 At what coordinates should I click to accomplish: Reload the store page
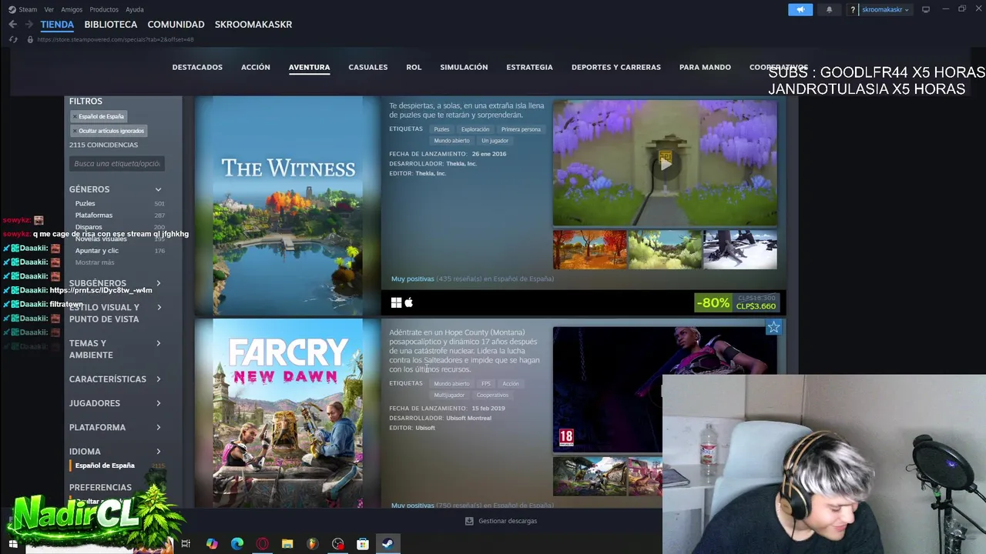pyautogui.click(x=13, y=39)
